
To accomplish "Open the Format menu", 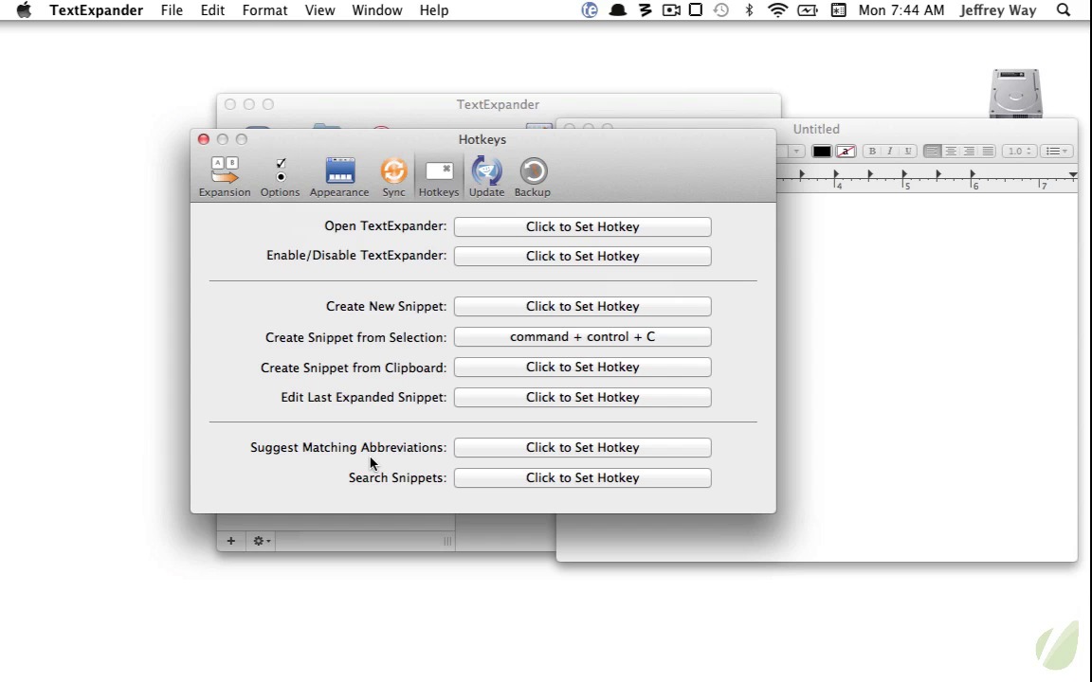I will click(264, 10).
